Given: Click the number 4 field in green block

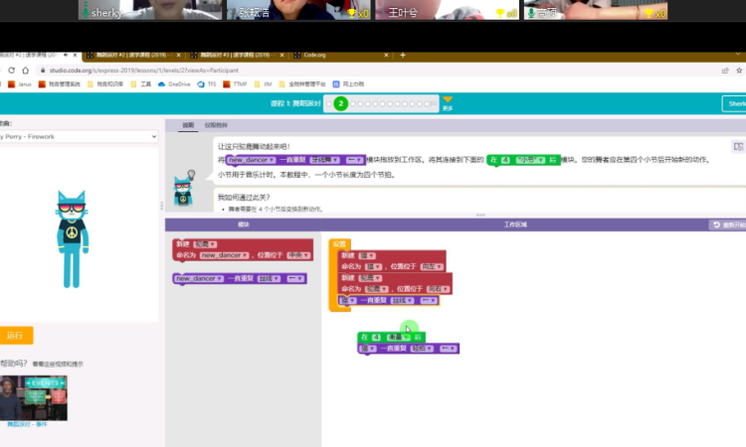Looking at the screenshot, I should coord(376,338).
